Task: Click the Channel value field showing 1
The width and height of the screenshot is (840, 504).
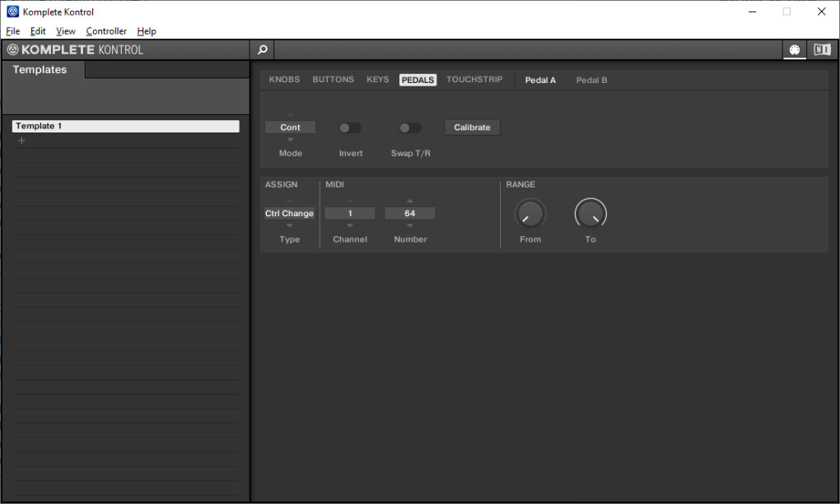Action: [350, 214]
